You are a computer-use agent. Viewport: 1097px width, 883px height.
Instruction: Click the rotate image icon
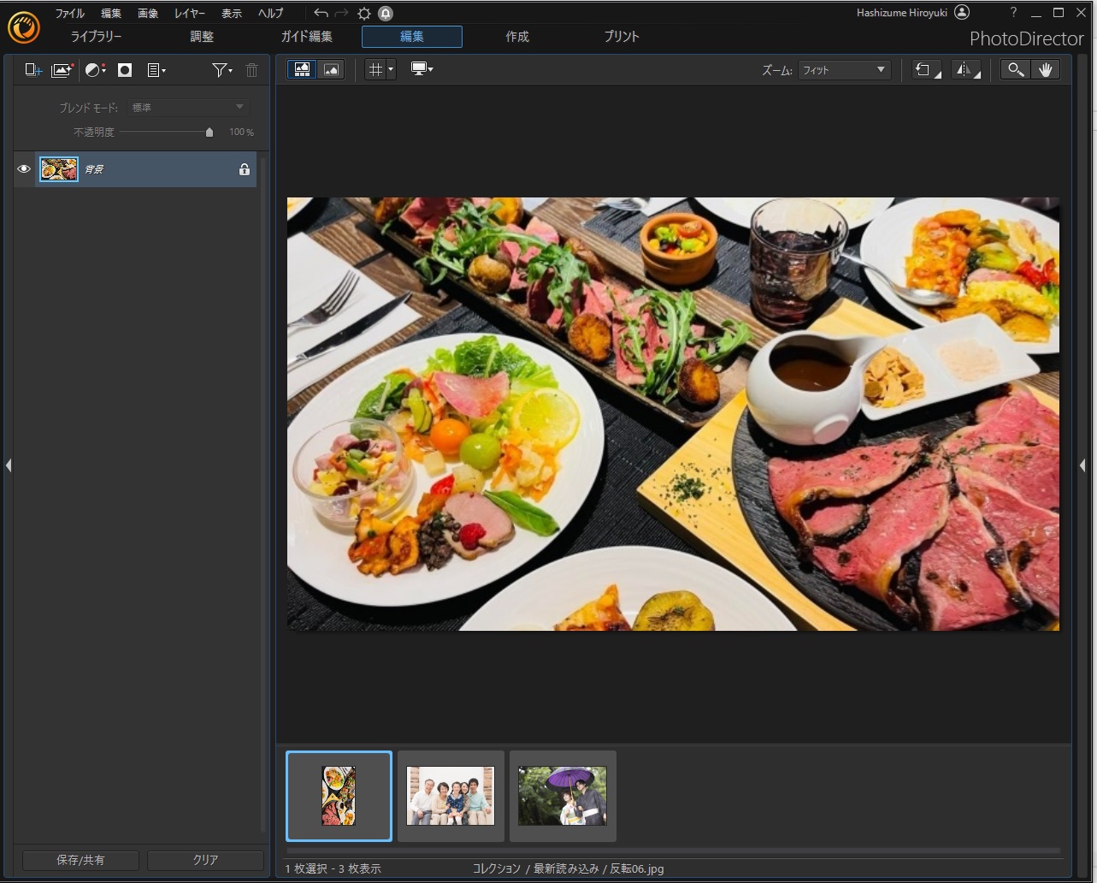[x=924, y=70]
